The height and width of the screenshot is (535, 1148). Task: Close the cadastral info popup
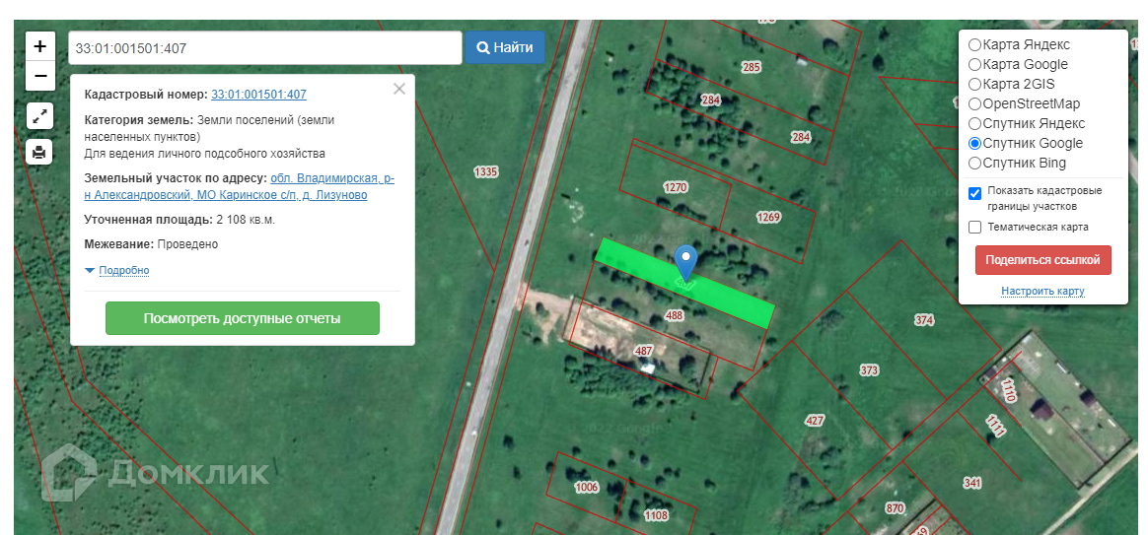(x=399, y=90)
